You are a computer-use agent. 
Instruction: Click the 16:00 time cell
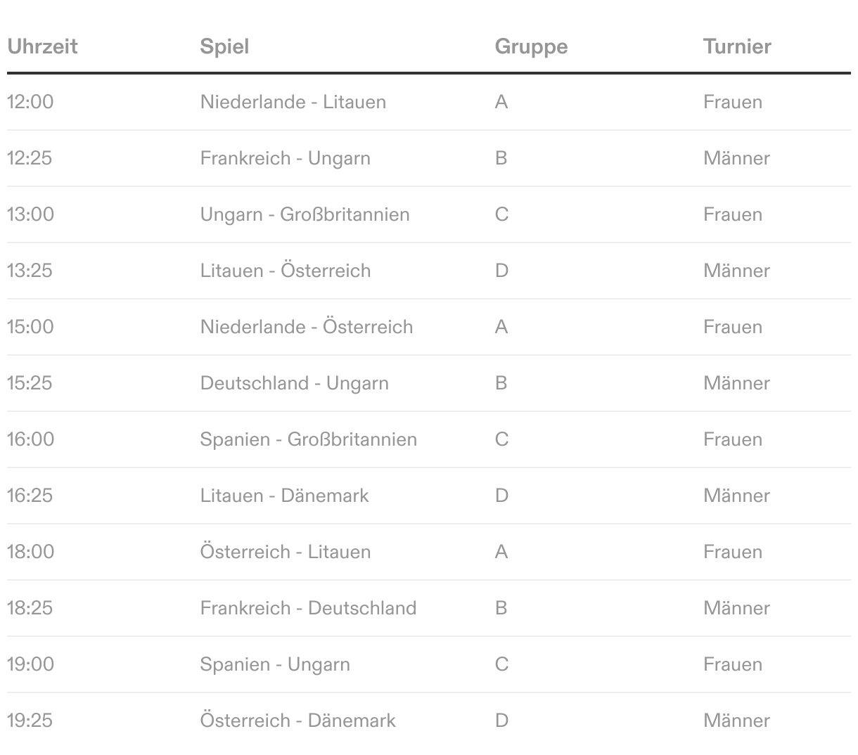(x=30, y=439)
